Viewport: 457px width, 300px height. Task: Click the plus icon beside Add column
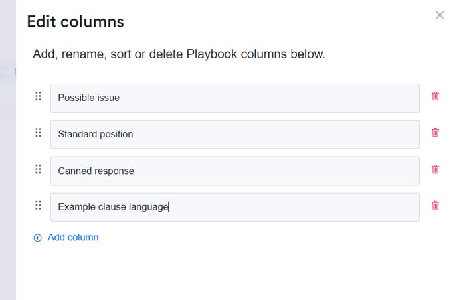point(37,238)
